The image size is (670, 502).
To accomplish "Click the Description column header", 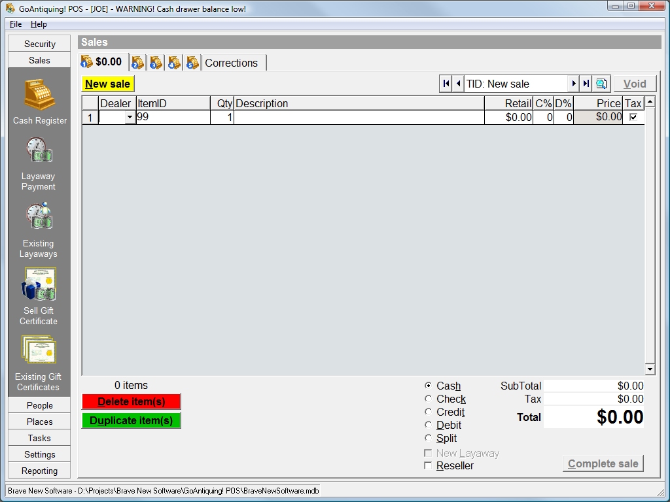I will [x=359, y=103].
